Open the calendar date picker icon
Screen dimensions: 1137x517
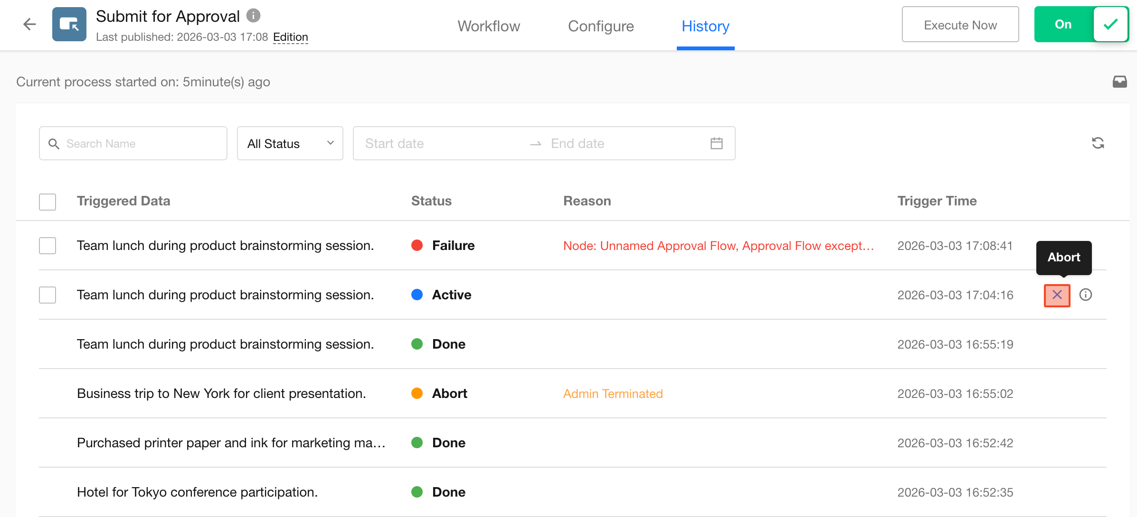click(716, 143)
